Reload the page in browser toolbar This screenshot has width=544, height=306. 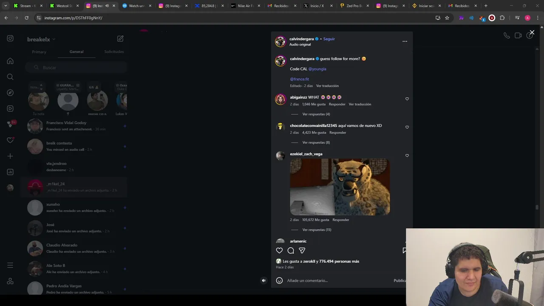coord(26,18)
